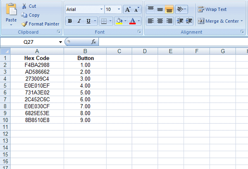
Task: Open the Paste options dropdown arrow
Action: click(11, 25)
